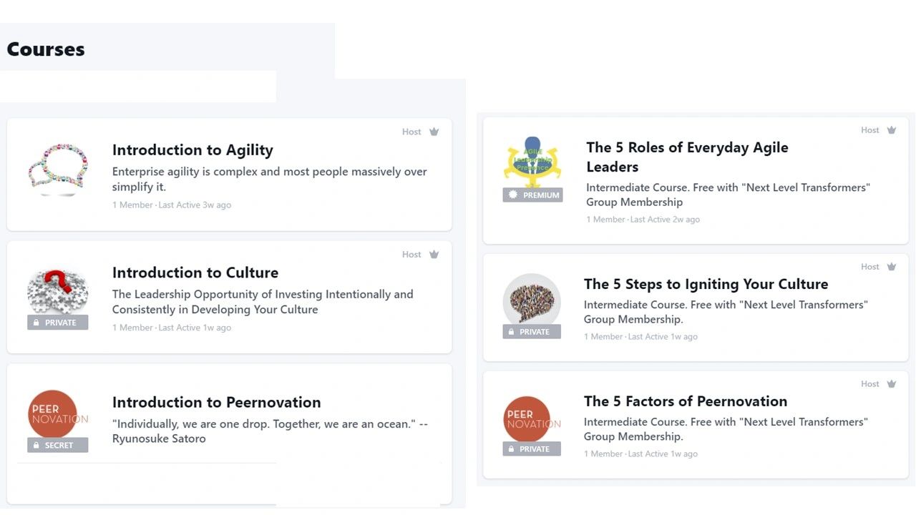The width and height of the screenshot is (916, 515).
Task: Click SECRET lock badge on Introduction to Peernovation
Action: [57, 445]
